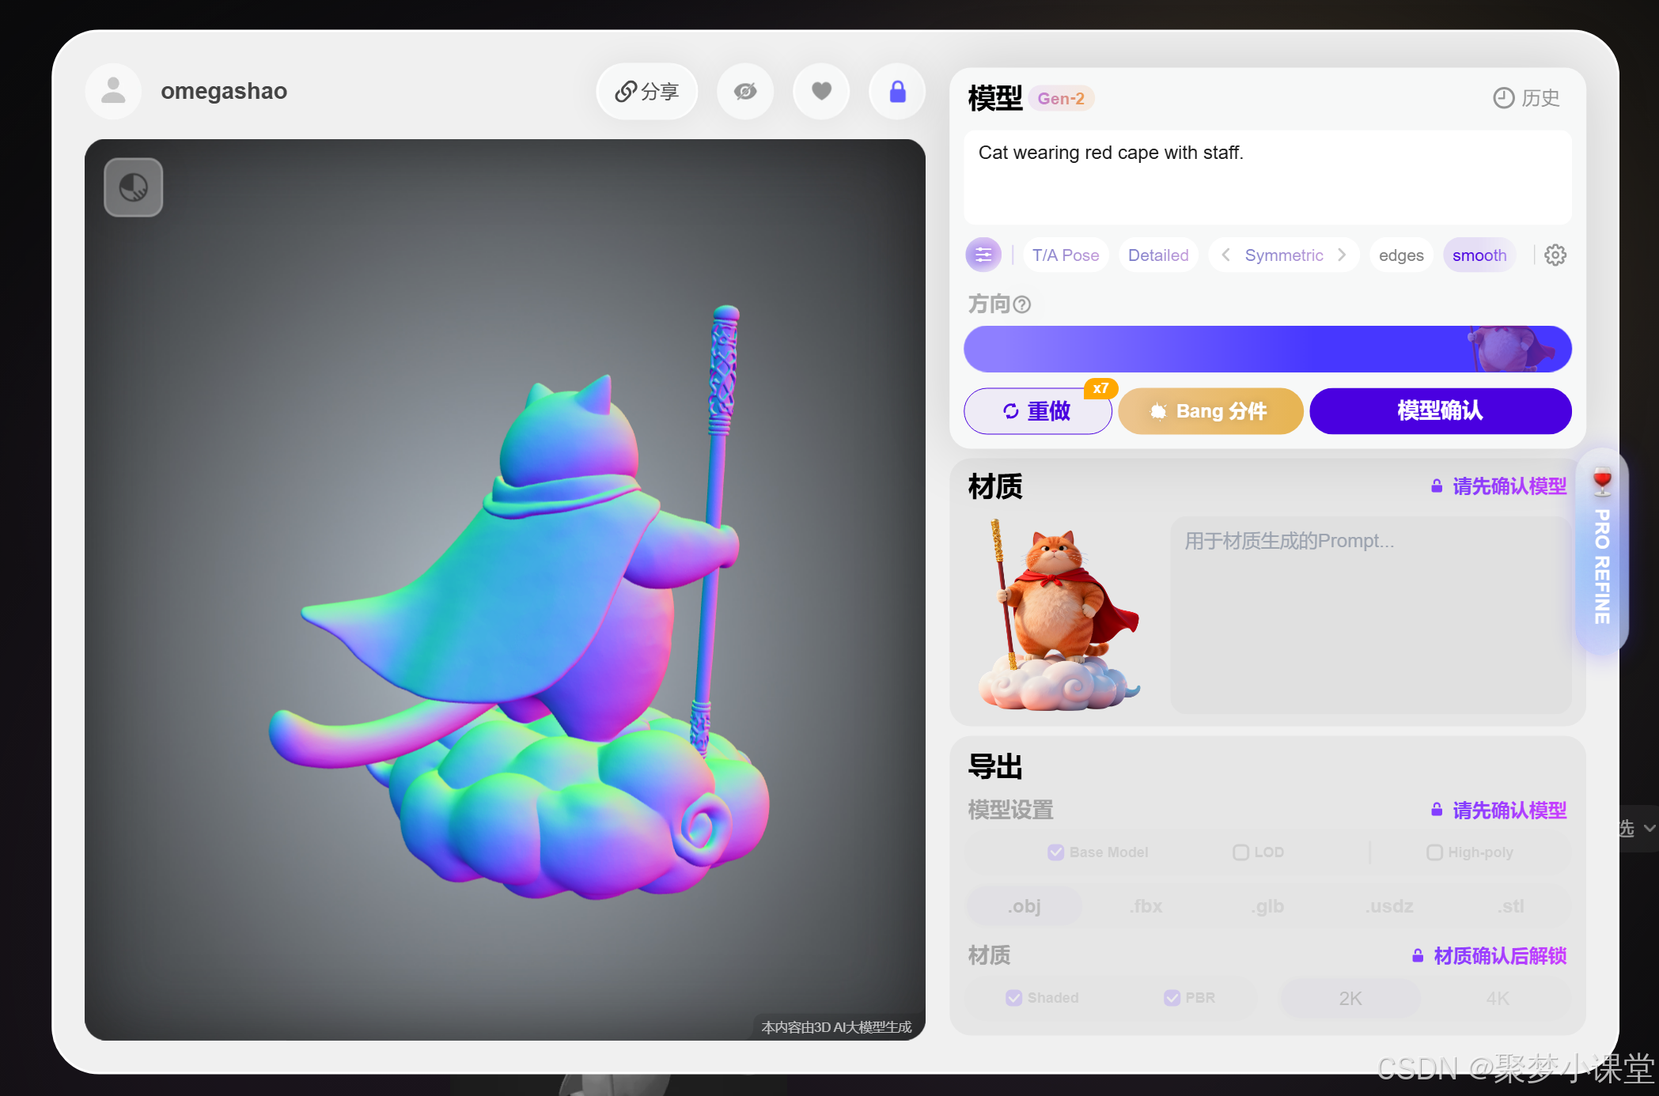Click the direction help question mark

point(1022,304)
